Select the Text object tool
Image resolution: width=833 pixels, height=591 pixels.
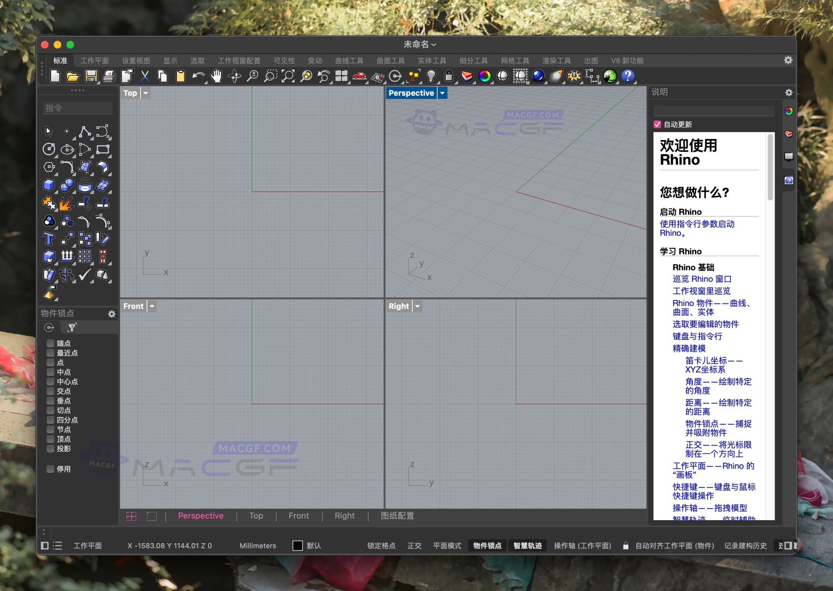click(x=49, y=239)
